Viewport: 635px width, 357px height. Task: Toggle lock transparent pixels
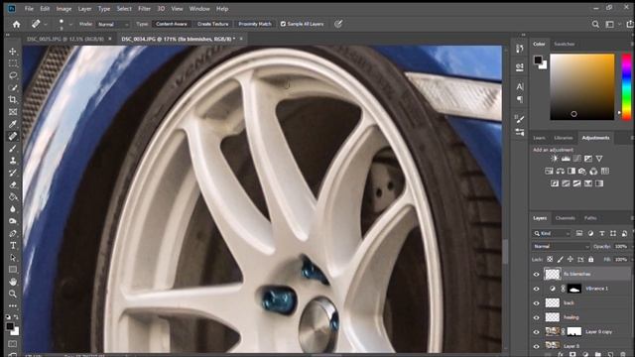click(x=550, y=259)
